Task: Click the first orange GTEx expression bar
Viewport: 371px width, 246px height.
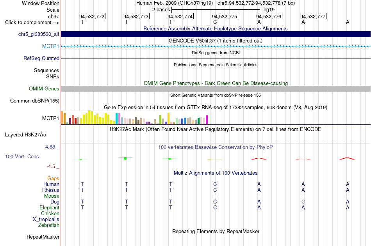Action: pyautogui.click(x=62, y=118)
